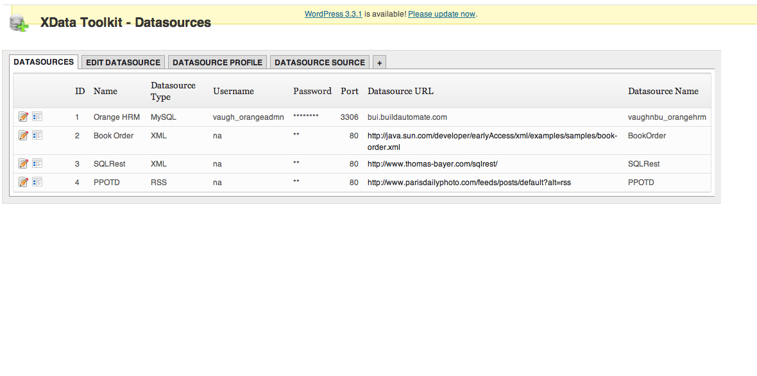
Task: Open the profile icon for Book Order row
Action: point(37,135)
